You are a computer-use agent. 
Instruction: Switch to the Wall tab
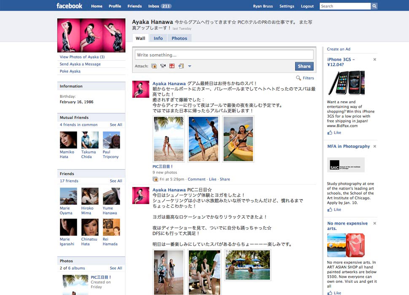coord(140,38)
